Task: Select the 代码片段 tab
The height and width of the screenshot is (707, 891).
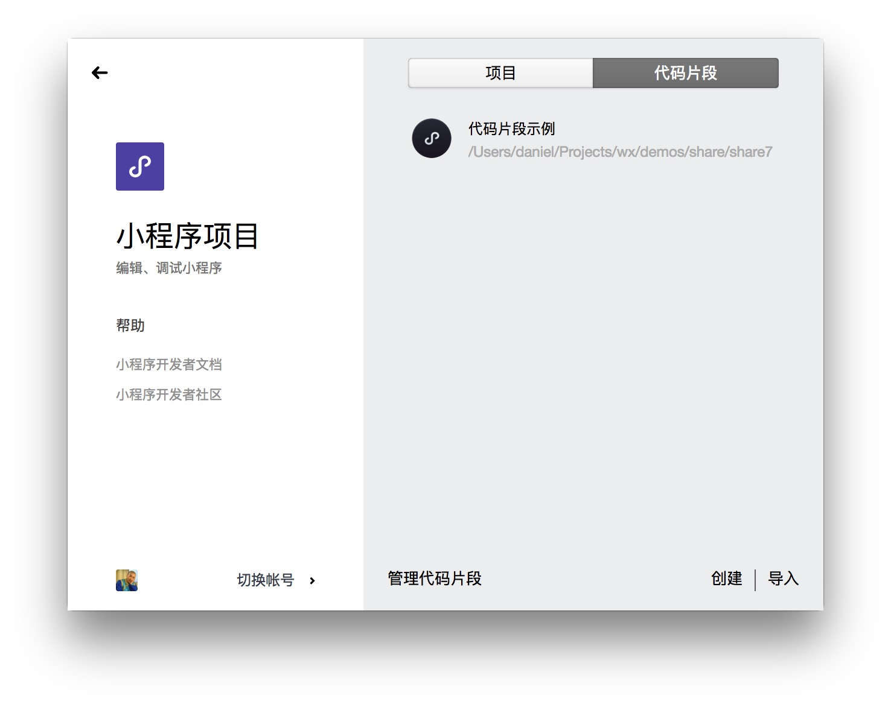Action: click(x=685, y=73)
